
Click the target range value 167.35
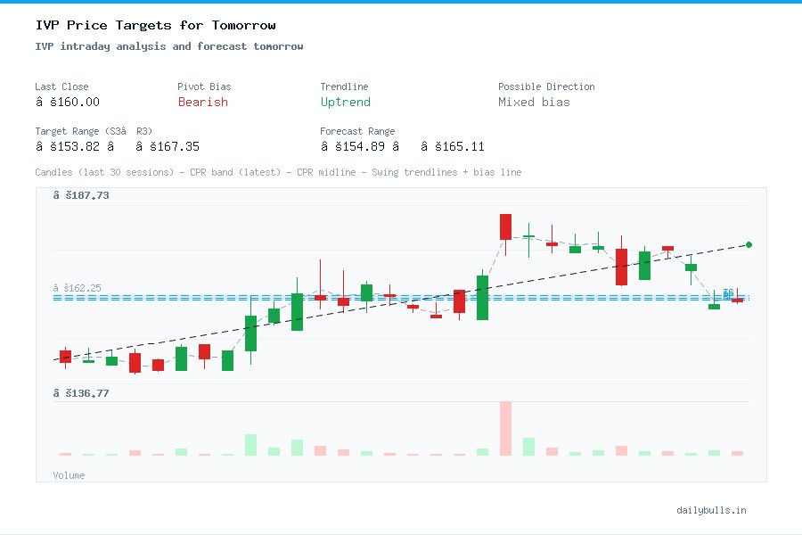coord(168,146)
